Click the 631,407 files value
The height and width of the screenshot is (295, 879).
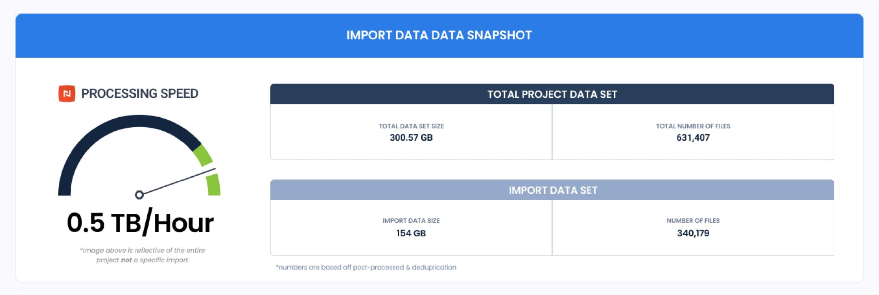(693, 138)
